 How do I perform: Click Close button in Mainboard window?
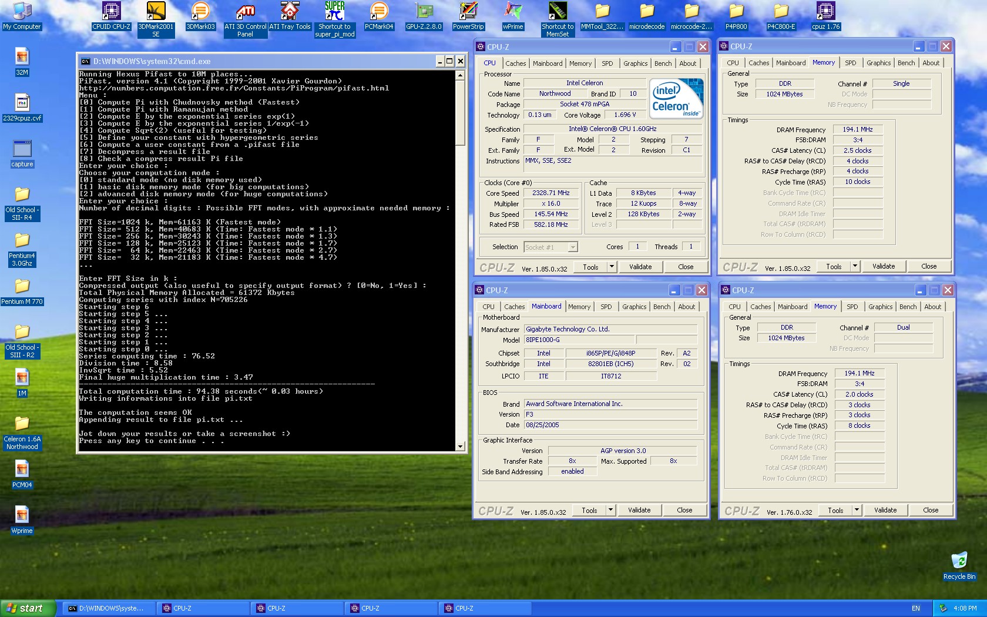[x=684, y=510]
